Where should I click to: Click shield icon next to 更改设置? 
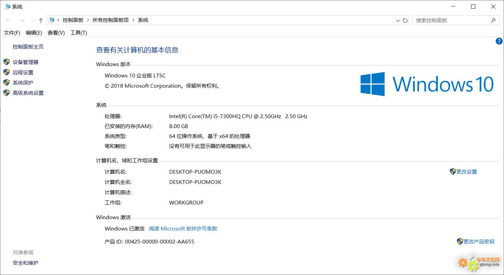pyautogui.click(x=453, y=172)
